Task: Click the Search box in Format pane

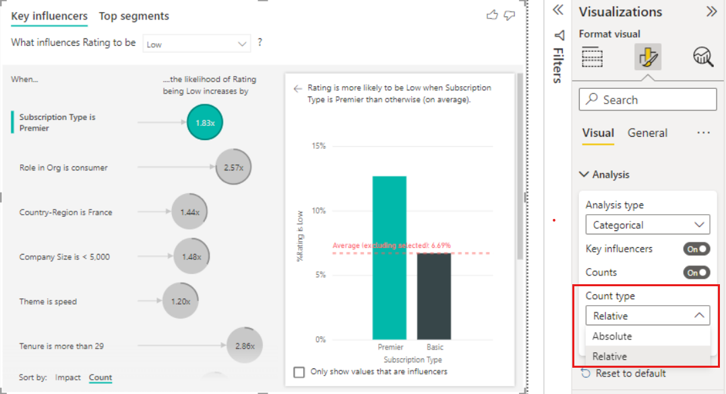Action: (648, 100)
